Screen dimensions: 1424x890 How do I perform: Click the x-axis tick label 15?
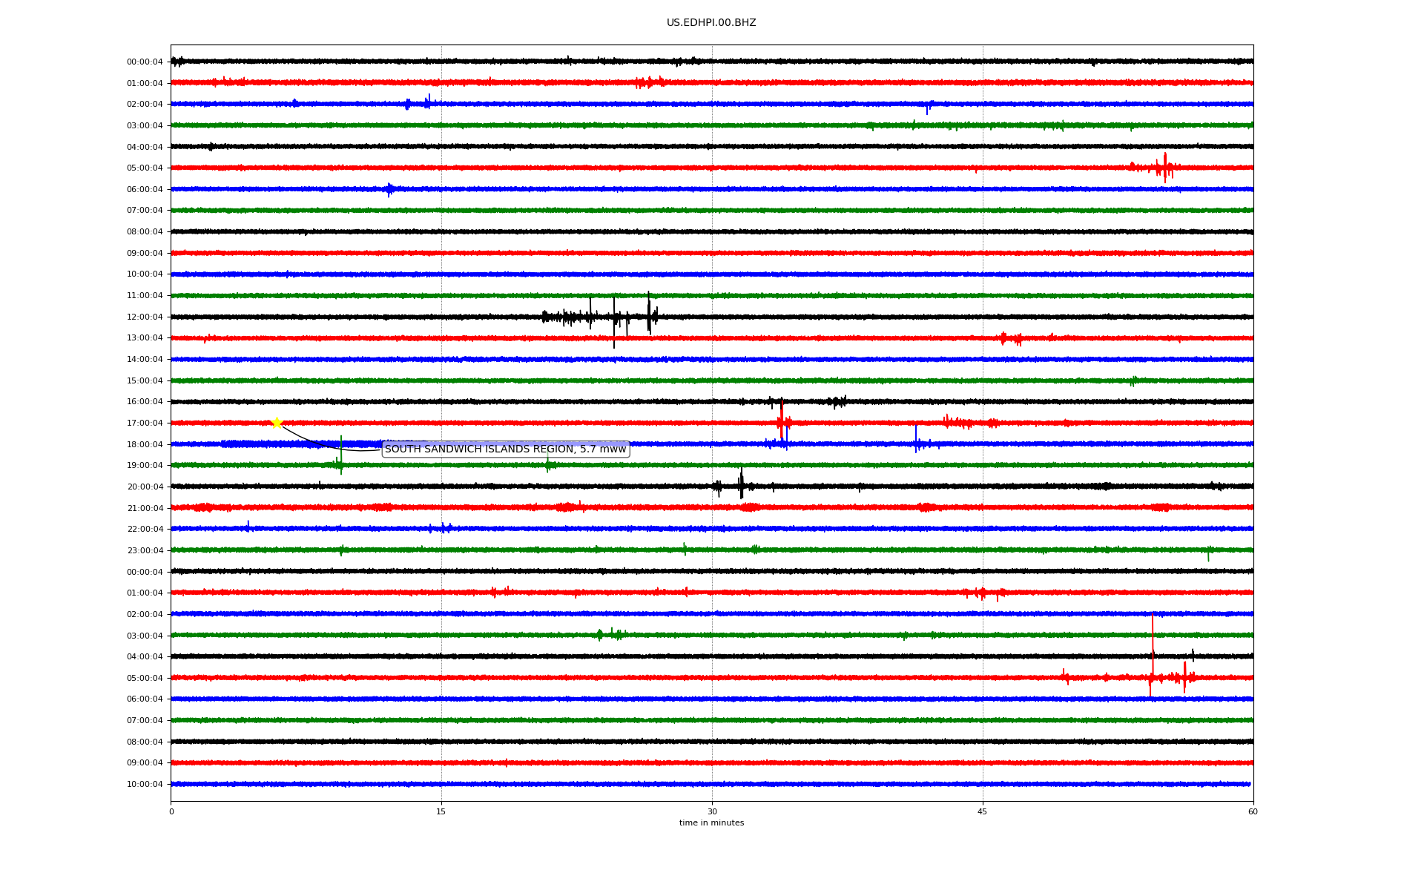pyautogui.click(x=441, y=811)
